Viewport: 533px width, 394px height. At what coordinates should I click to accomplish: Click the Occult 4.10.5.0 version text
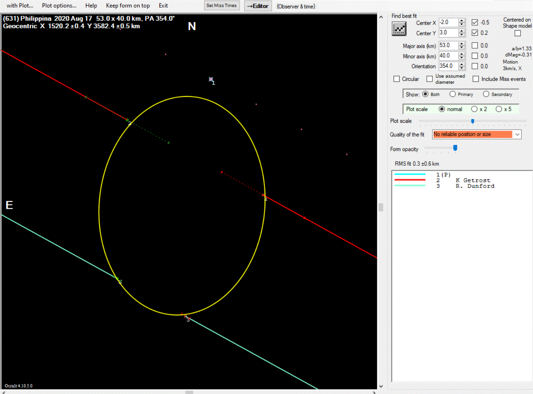(18, 386)
